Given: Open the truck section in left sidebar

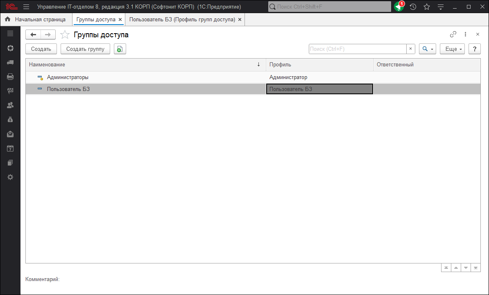Looking at the screenshot, I should (x=10, y=62).
